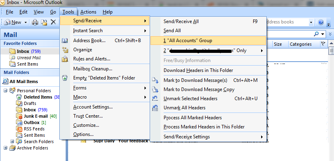Open the dropdown arrow beside New
The image size is (334, 161).
(25, 22)
